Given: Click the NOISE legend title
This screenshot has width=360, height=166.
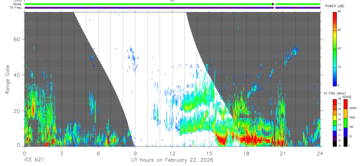Looking at the screenshot, I should point(347,97).
